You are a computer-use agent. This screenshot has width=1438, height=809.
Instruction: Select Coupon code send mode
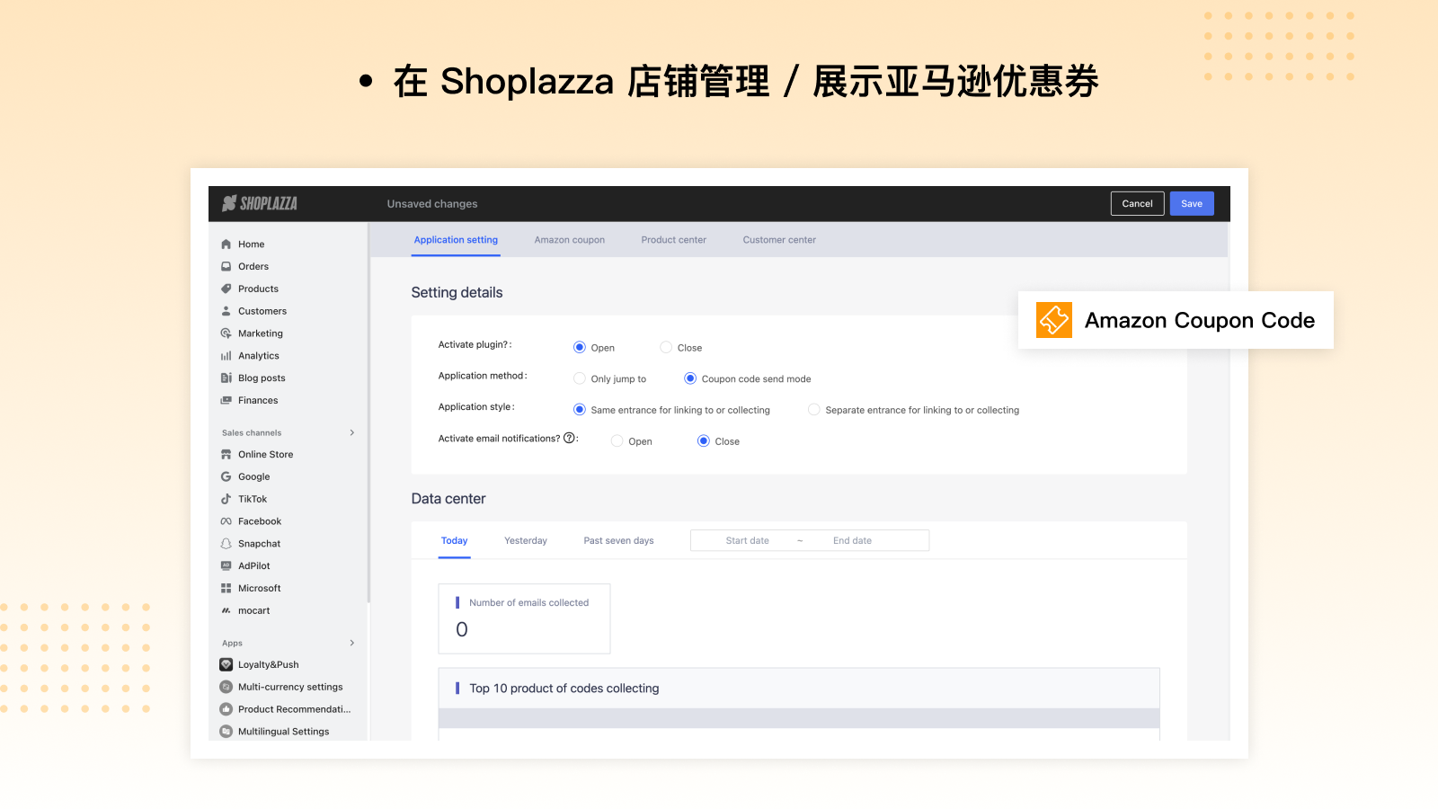(x=690, y=379)
